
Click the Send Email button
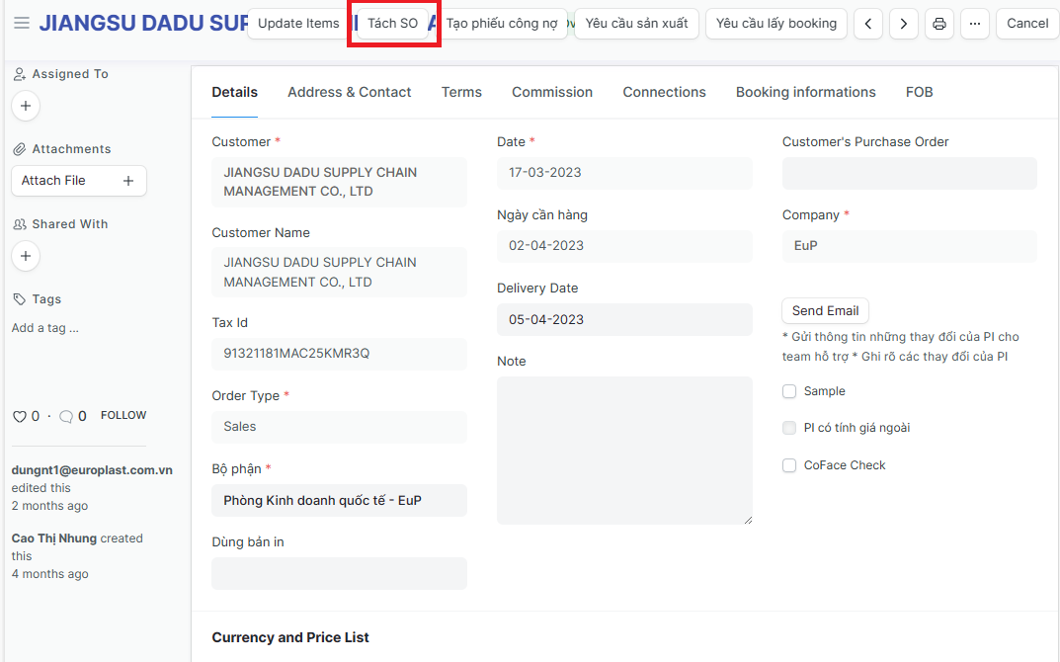pos(825,310)
